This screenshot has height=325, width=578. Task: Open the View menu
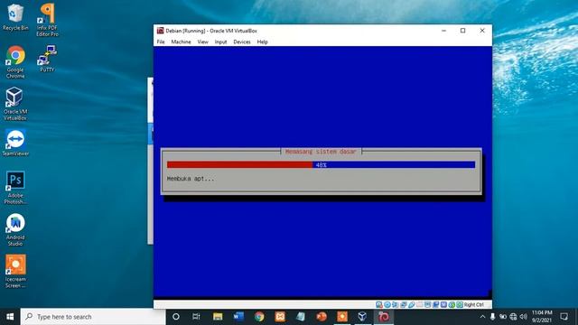202,42
